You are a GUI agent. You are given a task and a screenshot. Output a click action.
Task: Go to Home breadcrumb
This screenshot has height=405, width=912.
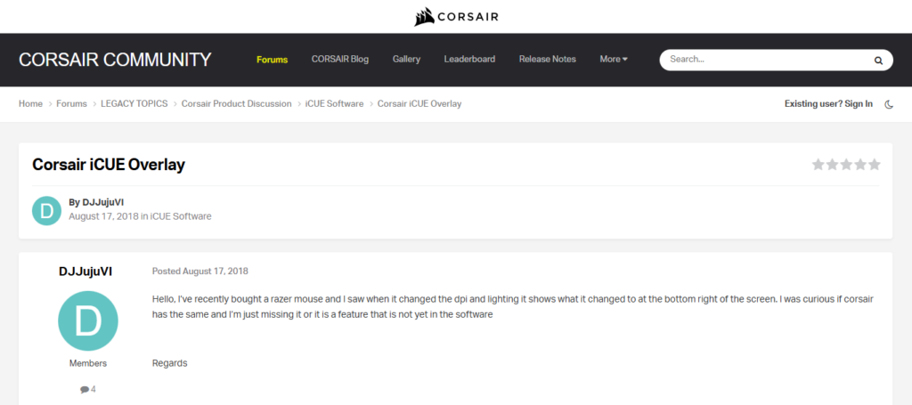(30, 104)
